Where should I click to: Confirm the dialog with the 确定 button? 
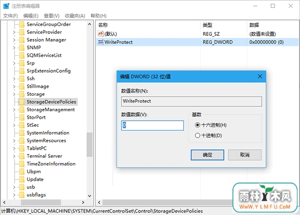[207, 155]
